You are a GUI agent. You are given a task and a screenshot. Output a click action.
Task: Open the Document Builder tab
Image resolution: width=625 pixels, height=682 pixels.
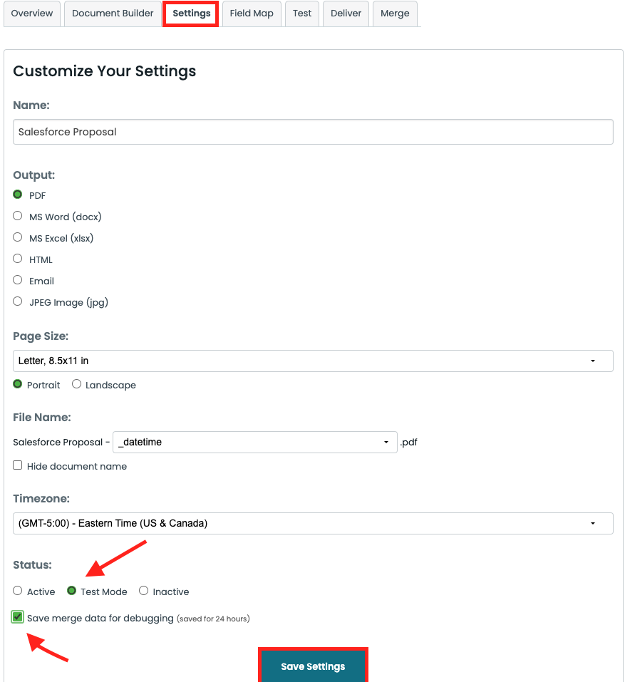coord(112,14)
